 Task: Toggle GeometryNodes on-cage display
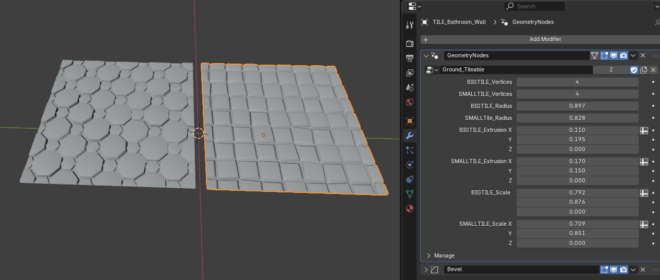[595, 55]
